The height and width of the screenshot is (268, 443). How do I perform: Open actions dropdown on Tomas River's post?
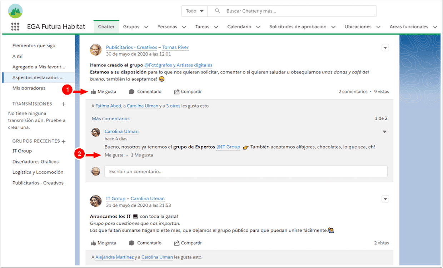click(385, 47)
